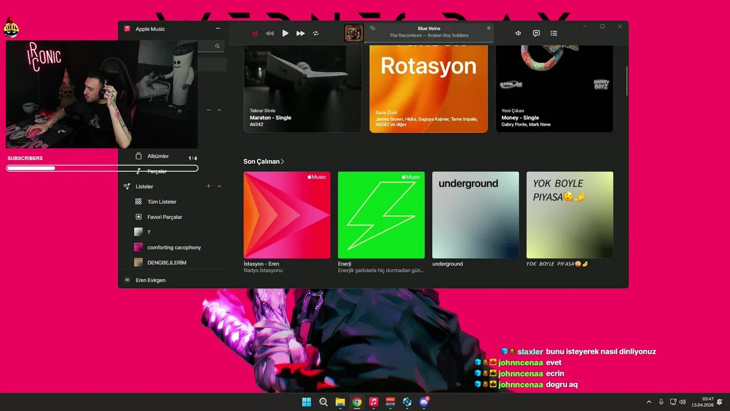This screenshot has height=411, width=730.
Task: Open File Explorer from taskbar
Action: tap(340, 402)
